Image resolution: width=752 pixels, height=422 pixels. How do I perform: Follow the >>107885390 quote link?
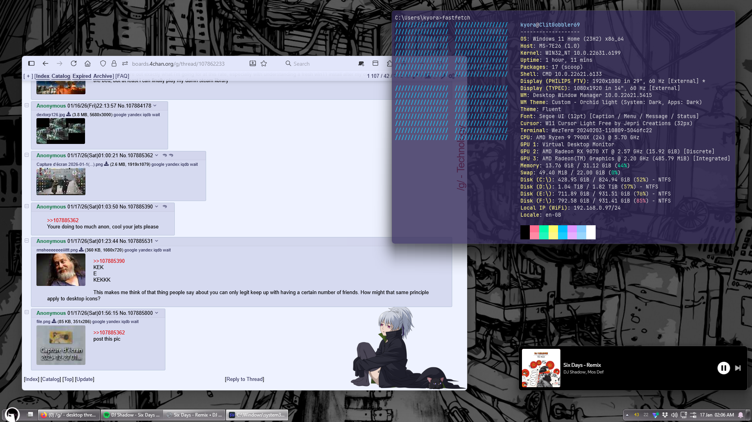[109, 261]
